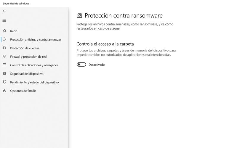Go to Opciones de familia
237x148 pixels.
tap(23, 91)
